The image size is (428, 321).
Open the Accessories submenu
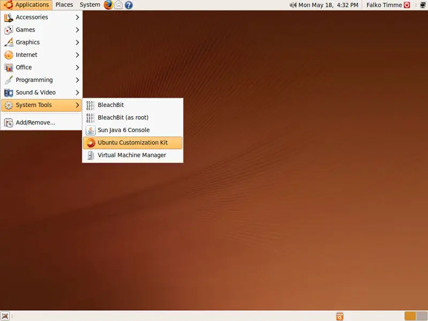pyautogui.click(x=42, y=17)
